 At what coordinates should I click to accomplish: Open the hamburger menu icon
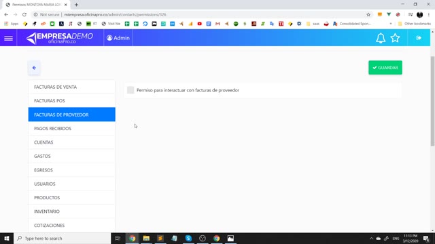click(x=8, y=38)
